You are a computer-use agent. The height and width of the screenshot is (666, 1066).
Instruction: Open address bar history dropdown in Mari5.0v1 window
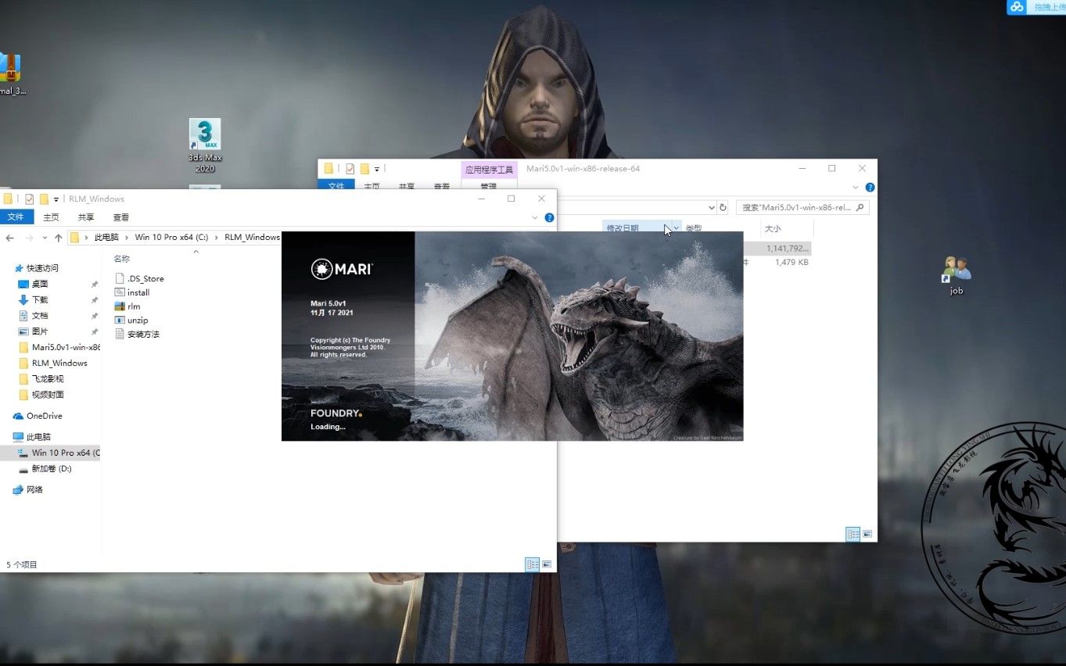pos(711,208)
